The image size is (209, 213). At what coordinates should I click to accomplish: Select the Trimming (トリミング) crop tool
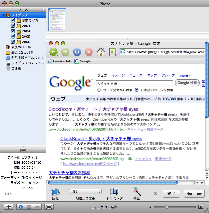[x=115, y=192]
